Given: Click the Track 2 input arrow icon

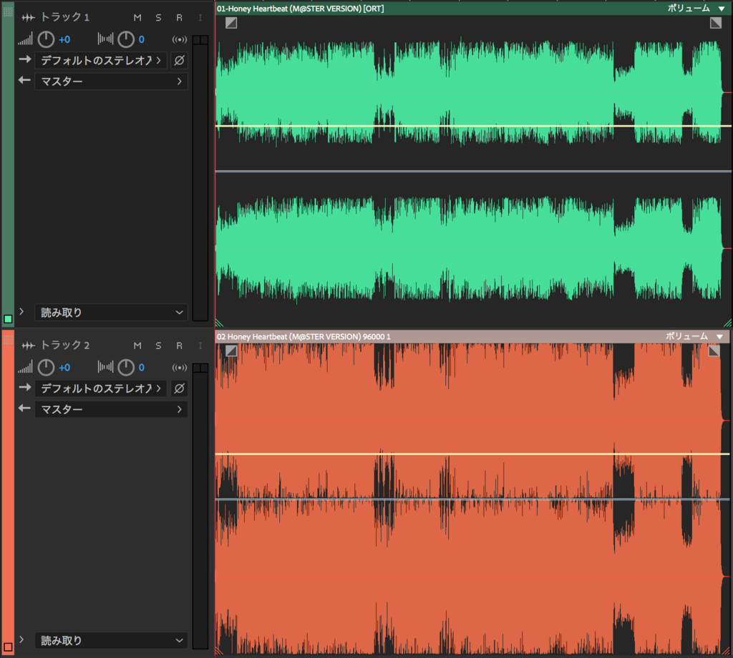Looking at the screenshot, I should click(x=25, y=387).
